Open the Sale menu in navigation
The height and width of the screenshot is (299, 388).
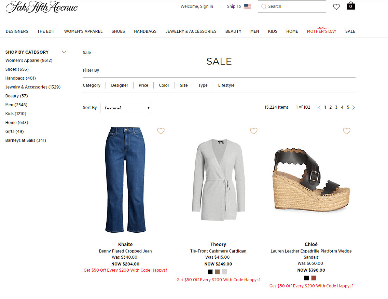pyautogui.click(x=350, y=31)
